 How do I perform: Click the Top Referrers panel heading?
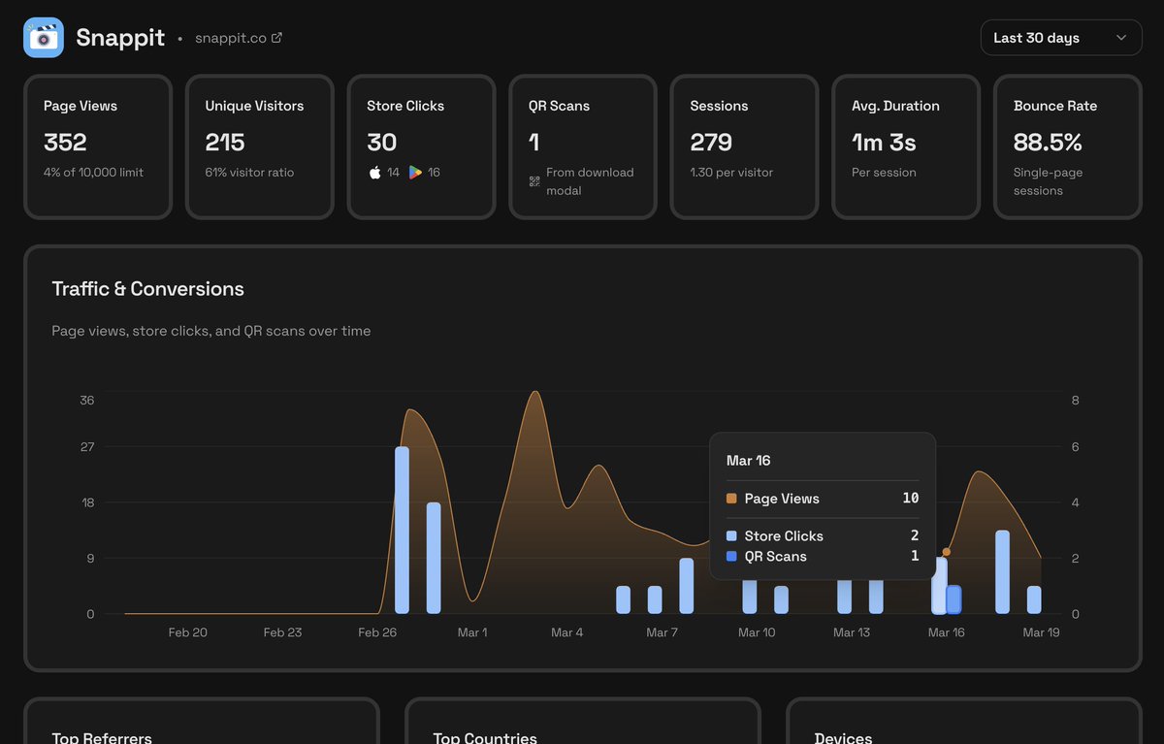pos(102,737)
